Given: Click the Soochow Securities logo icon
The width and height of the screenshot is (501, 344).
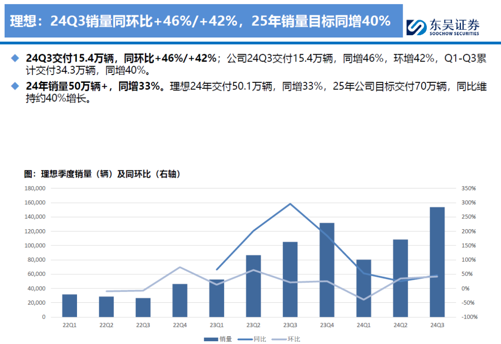Looking at the screenshot, I should [x=416, y=27].
